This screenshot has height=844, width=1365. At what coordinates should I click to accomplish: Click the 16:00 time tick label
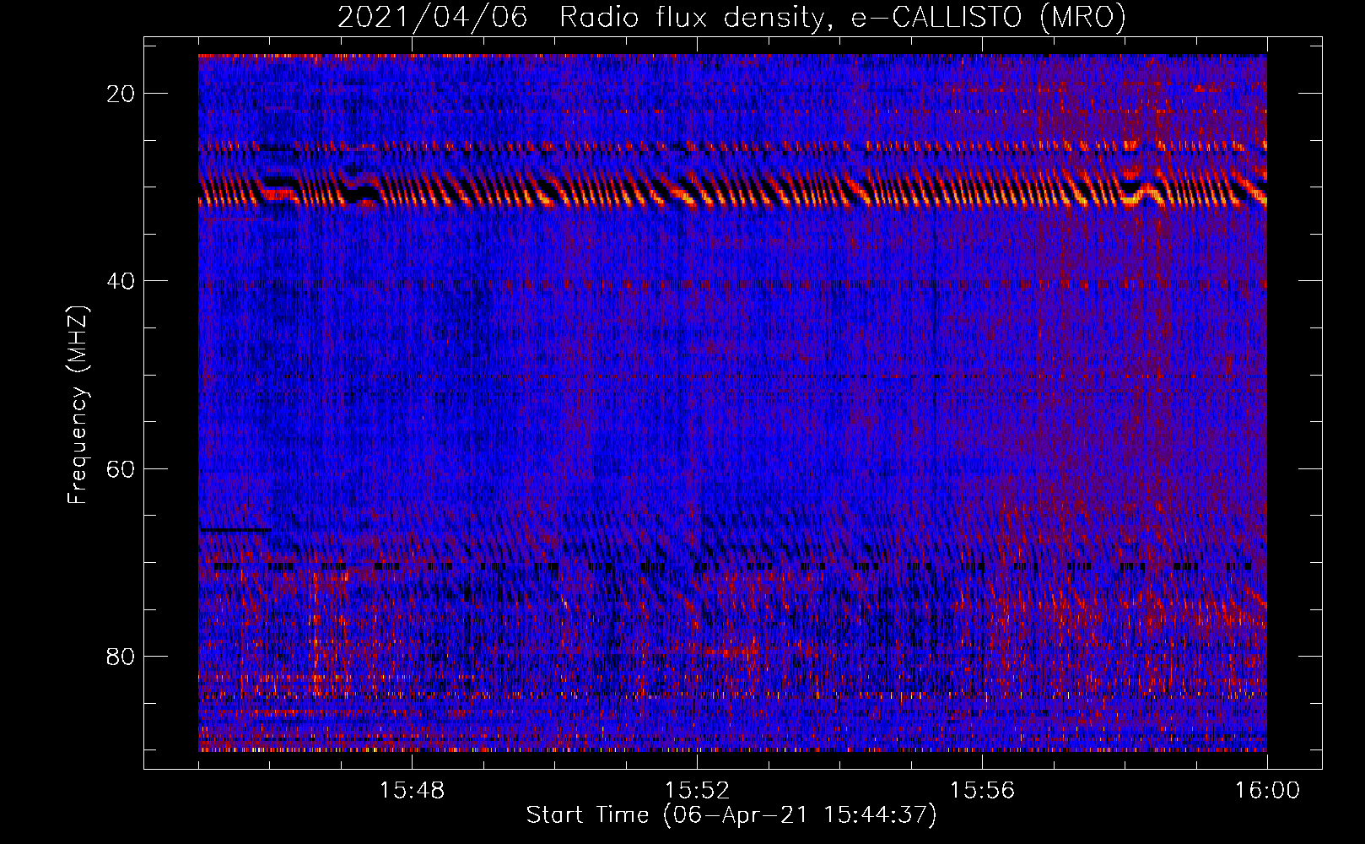tap(1267, 791)
